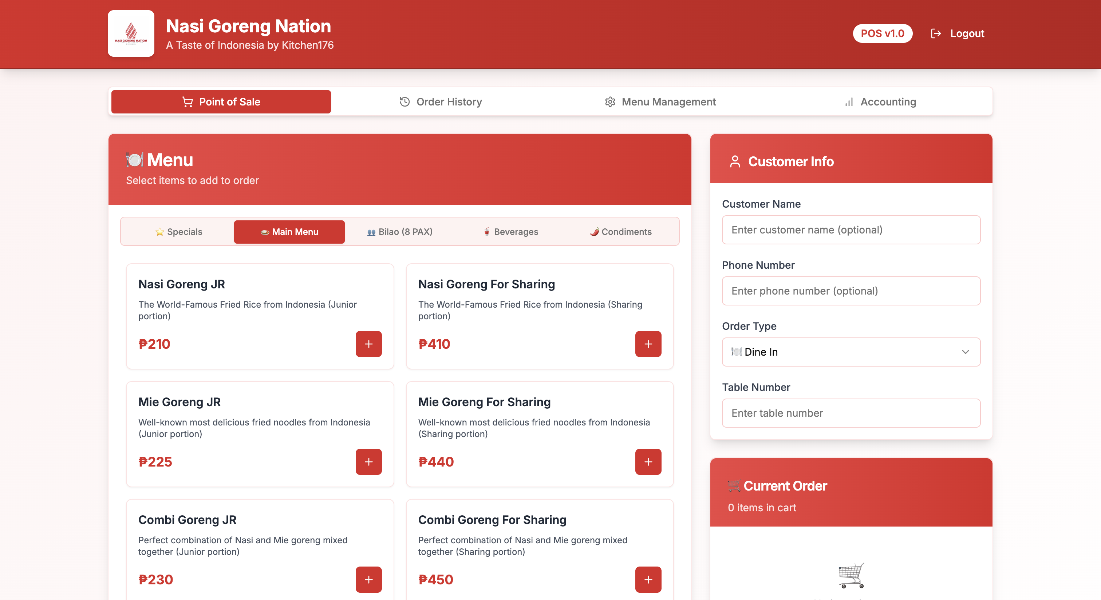Image resolution: width=1101 pixels, height=600 pixels.
Task: Click the cart icon beside Current Order
Action: (x=734, y=485)
